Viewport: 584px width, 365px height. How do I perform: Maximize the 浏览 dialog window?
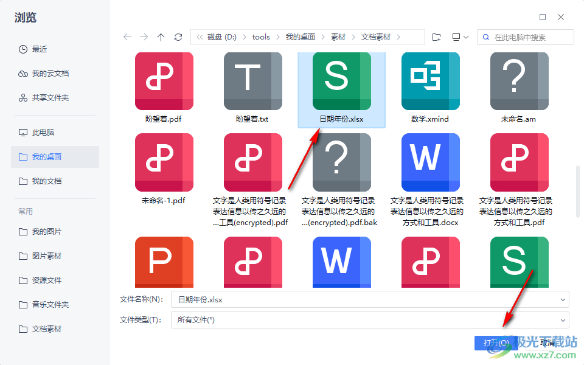543,17
